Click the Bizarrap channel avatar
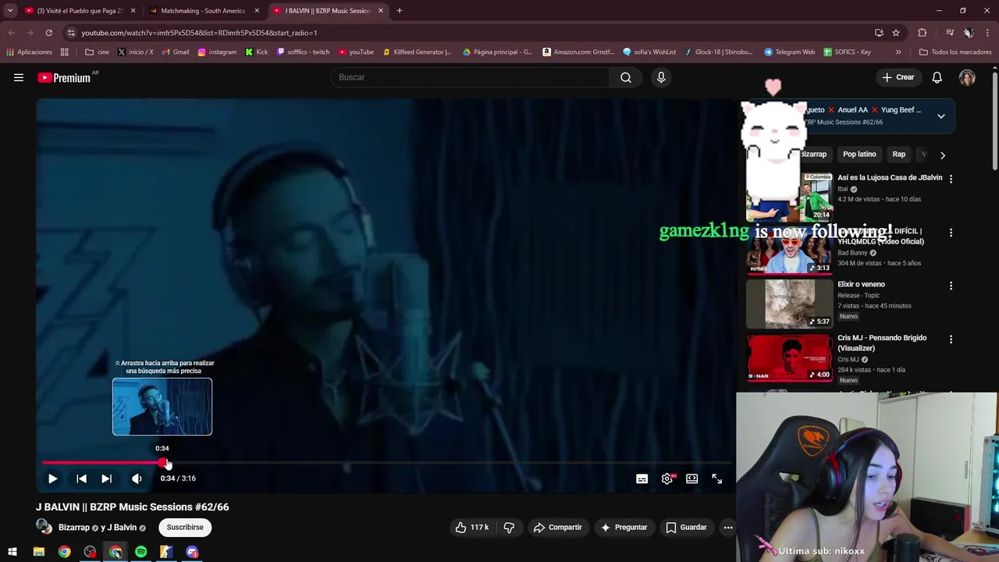The image size is (999, 562). click(x=44, y=527)
